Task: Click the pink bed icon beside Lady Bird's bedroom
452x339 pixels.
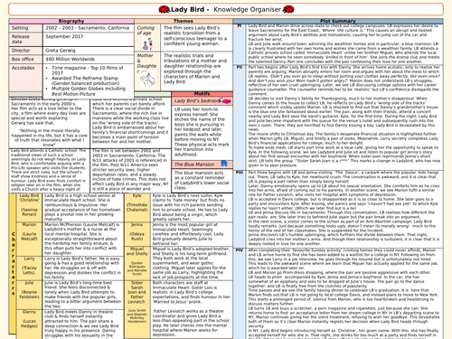Action: pos(225,100)
